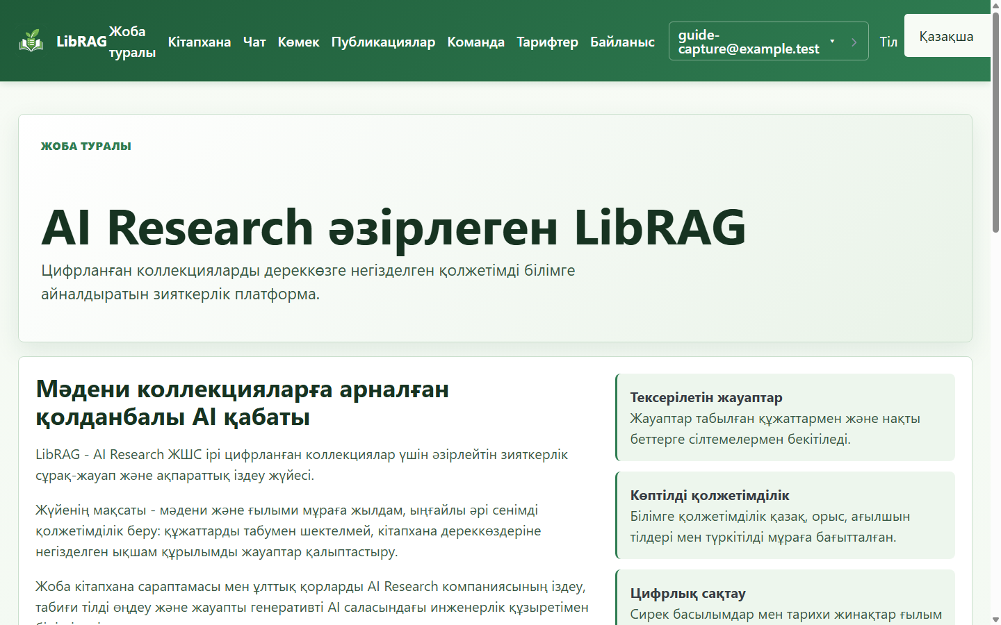Screen dimensions: 1001x625
Task: Click the subtitle beginning 'Цифрланған коллекцияларды'
Action: point(308,282)
